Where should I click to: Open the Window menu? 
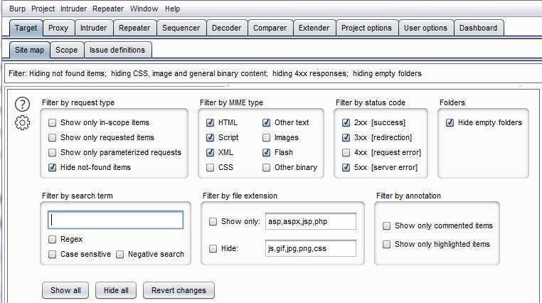(x=144, y=9)
